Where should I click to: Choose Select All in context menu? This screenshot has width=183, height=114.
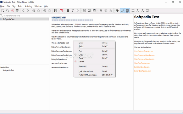[x=95, y=66]
